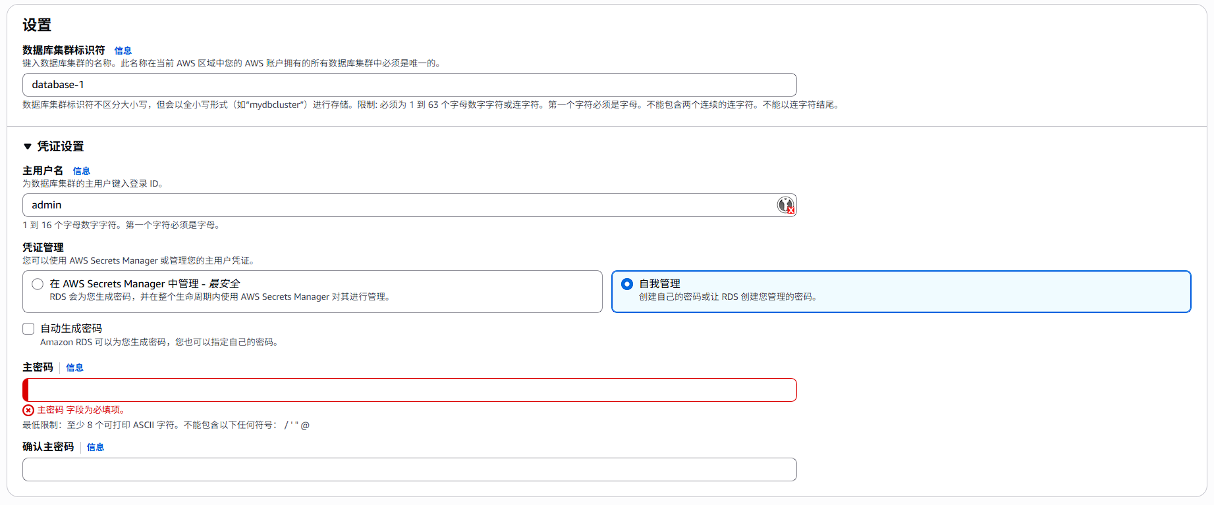The image size is (1214, 505).
Task: Select the 自我管理 radio option
Action: [627, 284]
